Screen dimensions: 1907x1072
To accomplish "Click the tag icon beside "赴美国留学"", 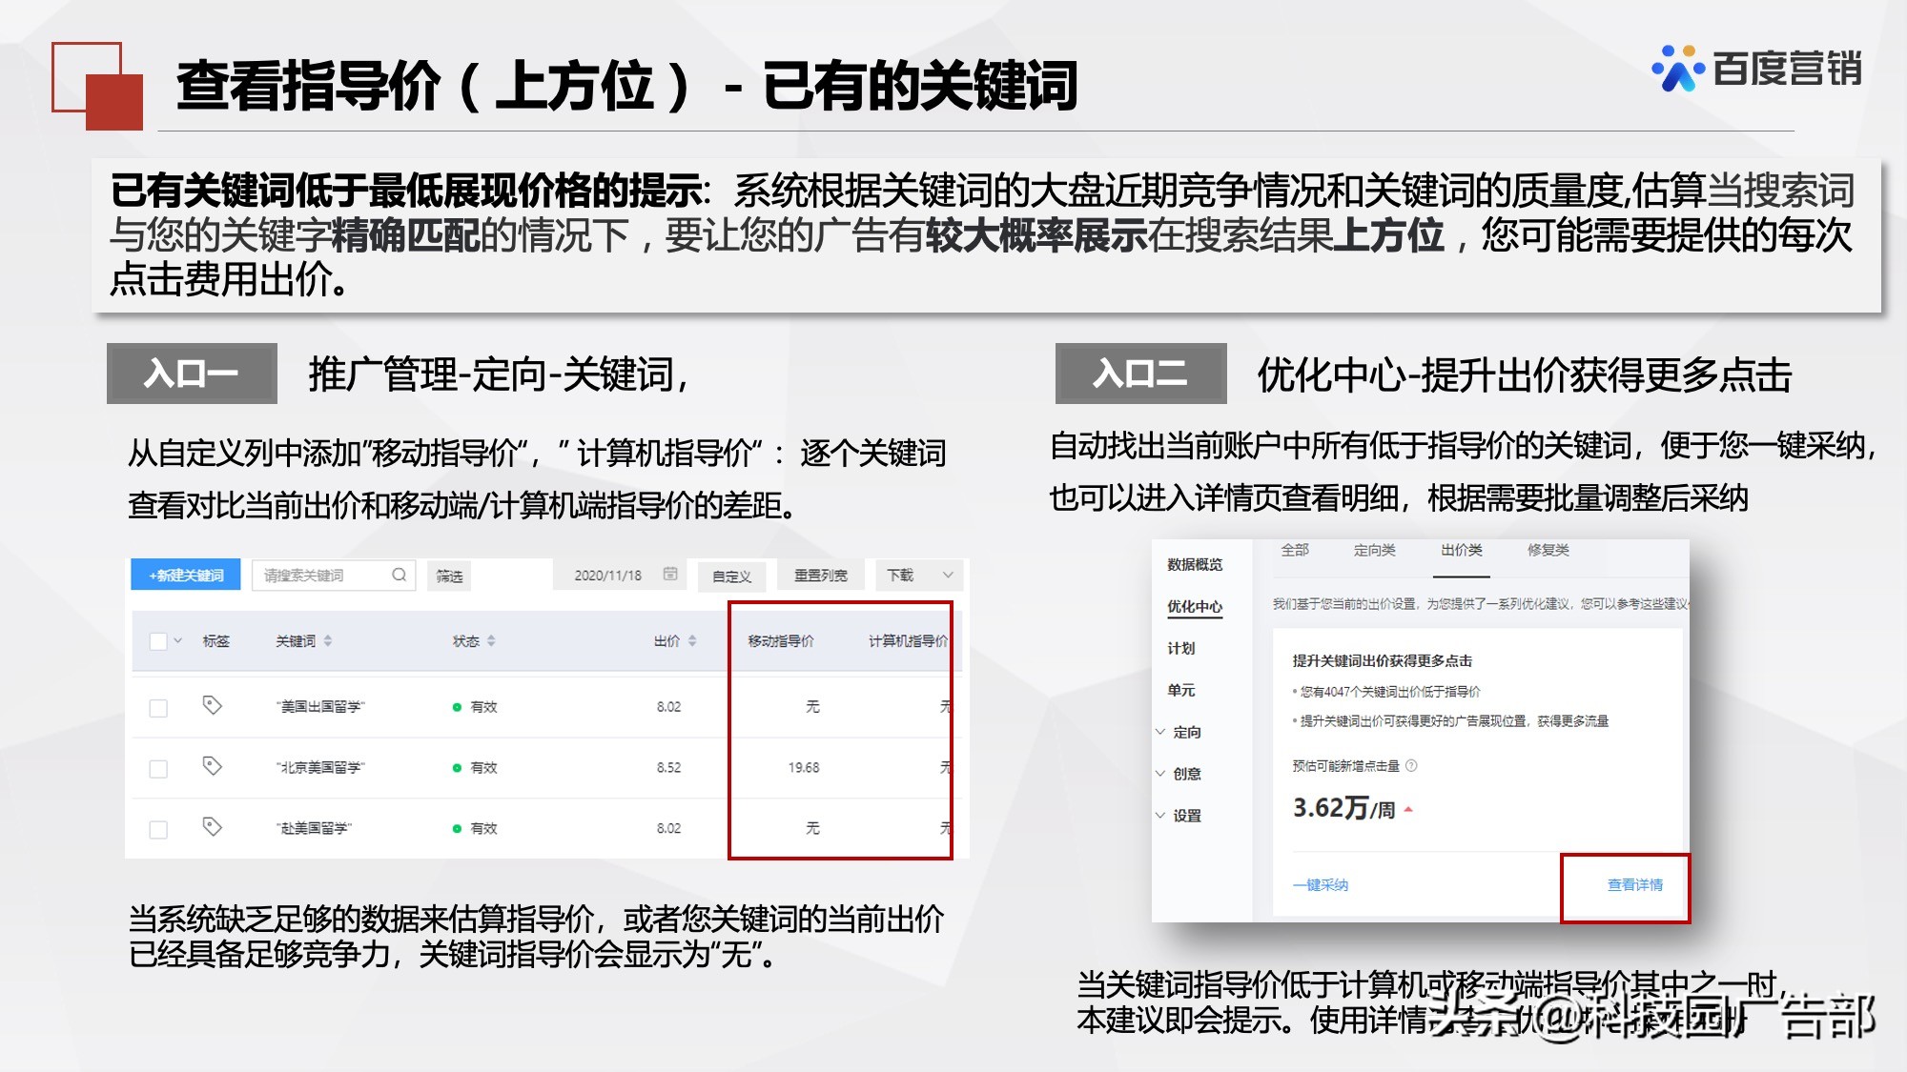I will tap(212, 827).
